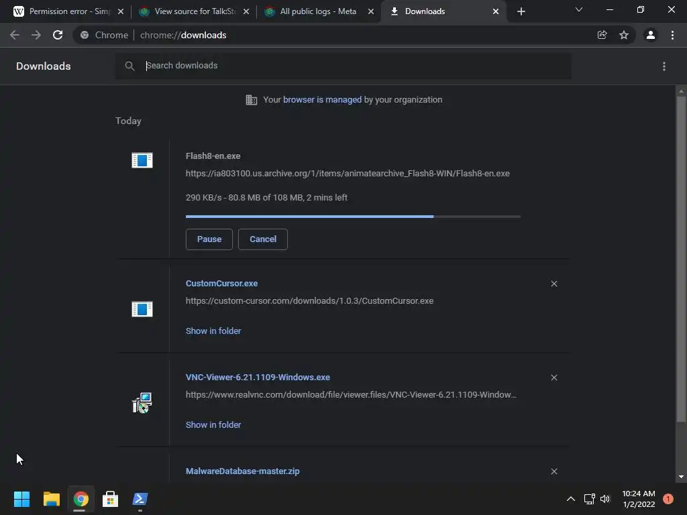Open the notification badge in taskbar
Image resolution: width=687 pixels, height=515 pixels.
click(668, 499)
